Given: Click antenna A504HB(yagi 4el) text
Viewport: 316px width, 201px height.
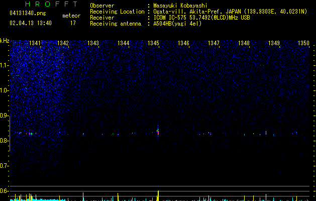Looking at the screenshot, I should [177, 24].
